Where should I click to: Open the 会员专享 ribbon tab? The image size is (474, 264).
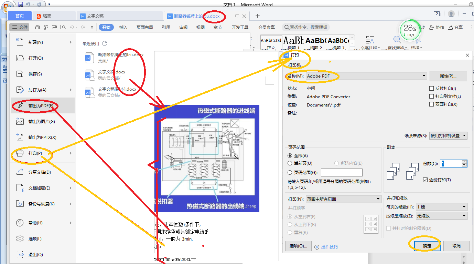[267, 27]
